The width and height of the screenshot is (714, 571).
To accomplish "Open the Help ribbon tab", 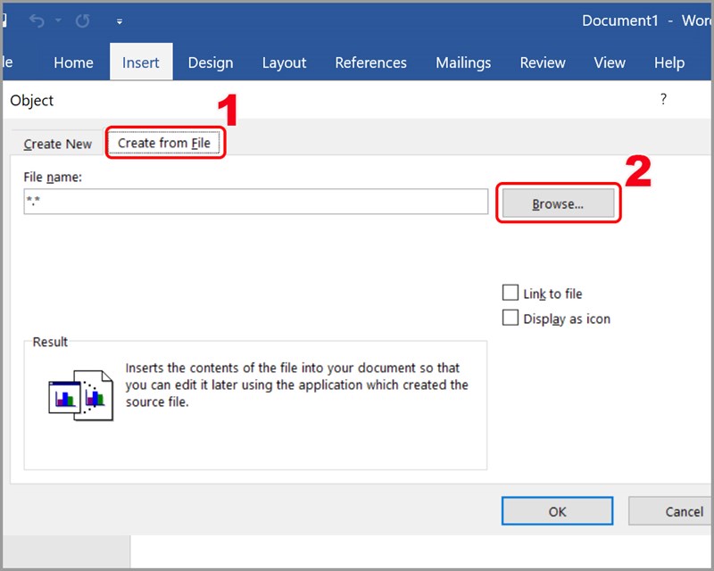I will [x=668, y=62].
